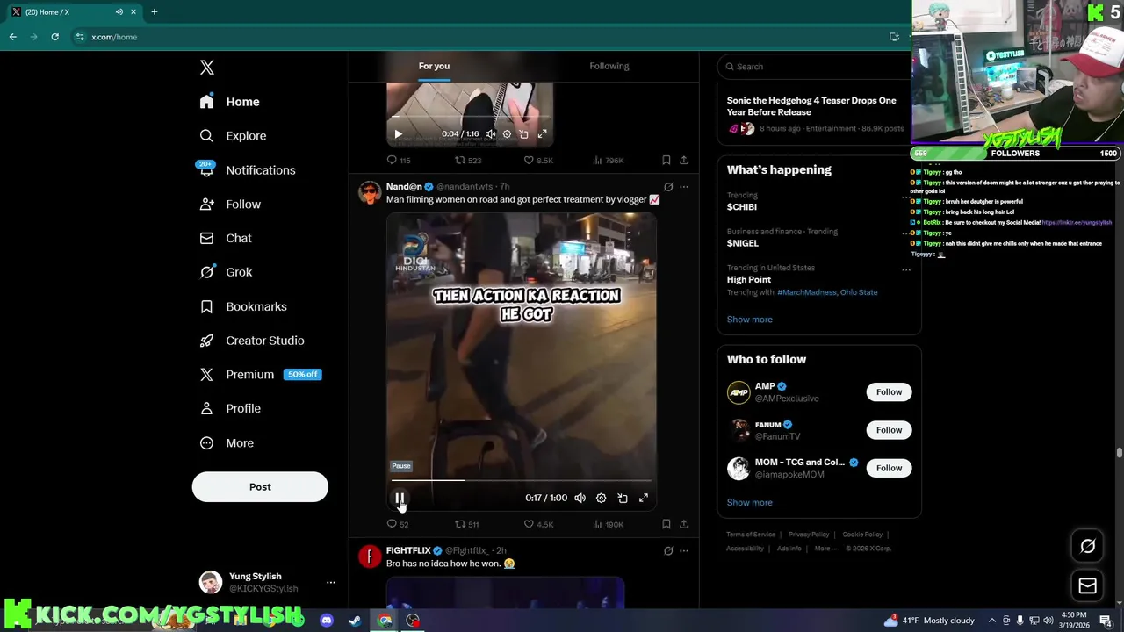
Task: Open Grok explain icon on FIGHTFLIX post
Action: point(668,551)
